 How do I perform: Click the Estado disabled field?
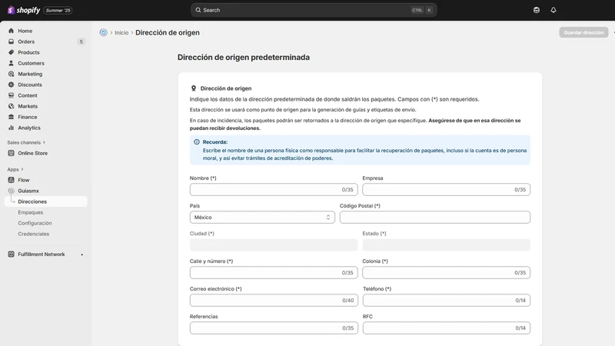tap(447, 245)
